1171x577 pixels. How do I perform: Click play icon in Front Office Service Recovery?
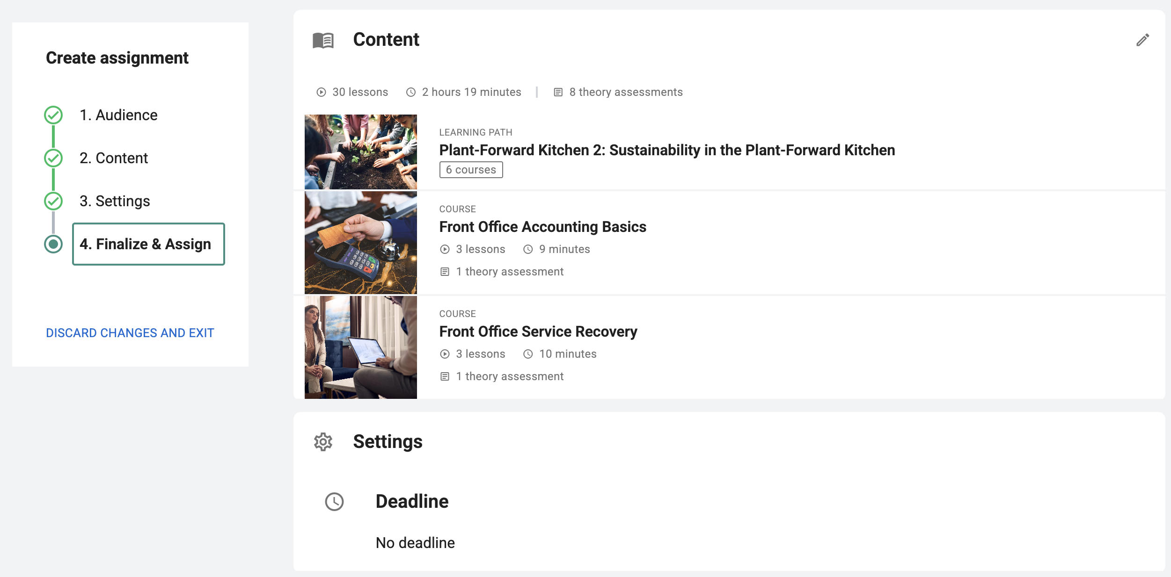445,354
